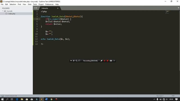
Task: Open the Find menu
Action: pyautogui.click(x=19, y=4)
